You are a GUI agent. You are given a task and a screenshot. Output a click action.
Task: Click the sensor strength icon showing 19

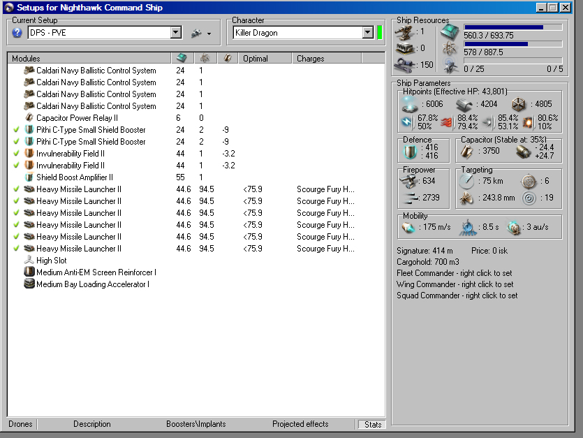(529, 198)
